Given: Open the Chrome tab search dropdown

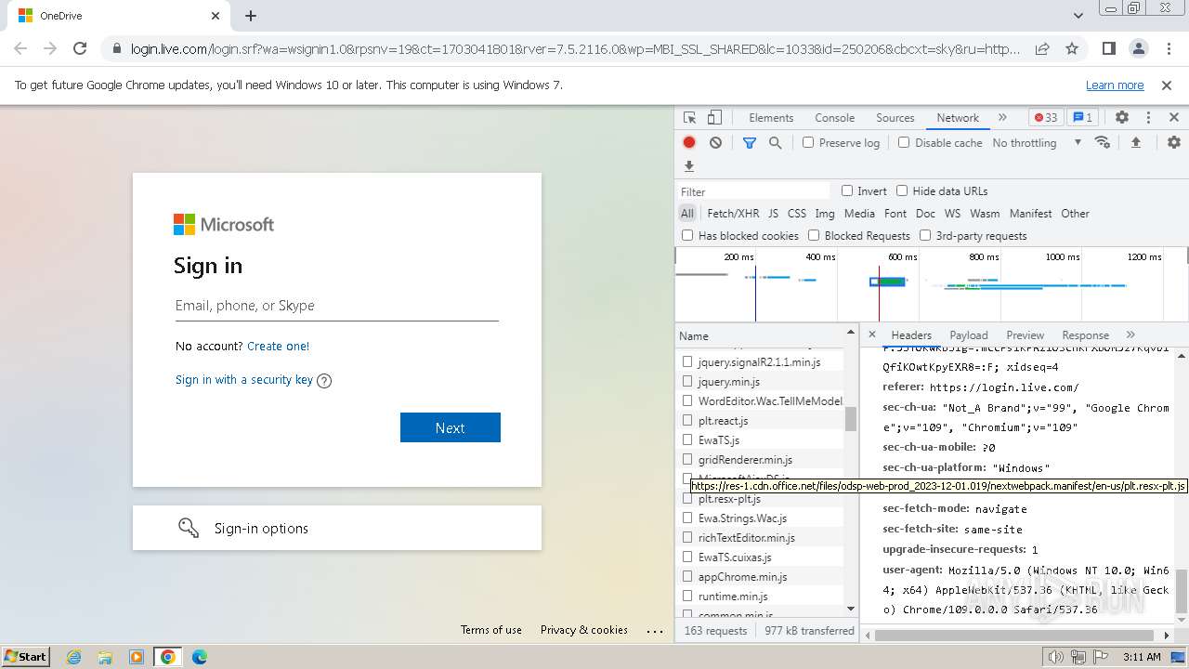Looking at the screenshot, I should pyautogui.click(x=1078, y=16).
